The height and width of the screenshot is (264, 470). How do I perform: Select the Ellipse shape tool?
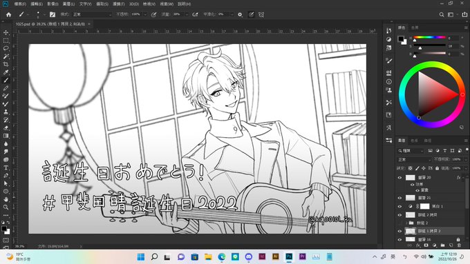click(6, 192)
